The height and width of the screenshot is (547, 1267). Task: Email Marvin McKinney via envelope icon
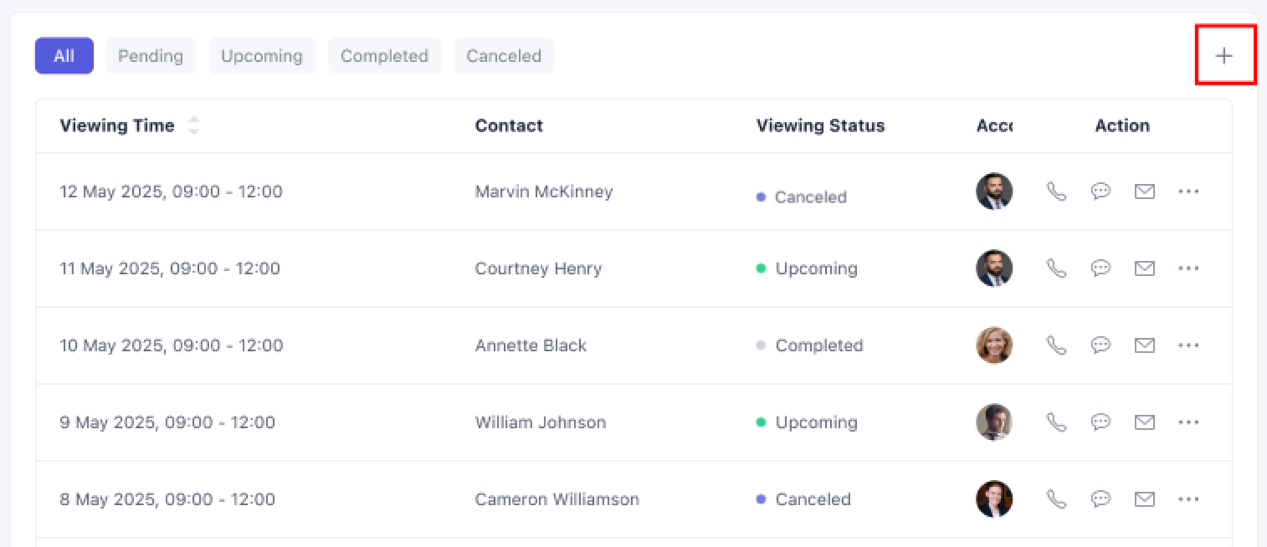[x=1144, y=192]
